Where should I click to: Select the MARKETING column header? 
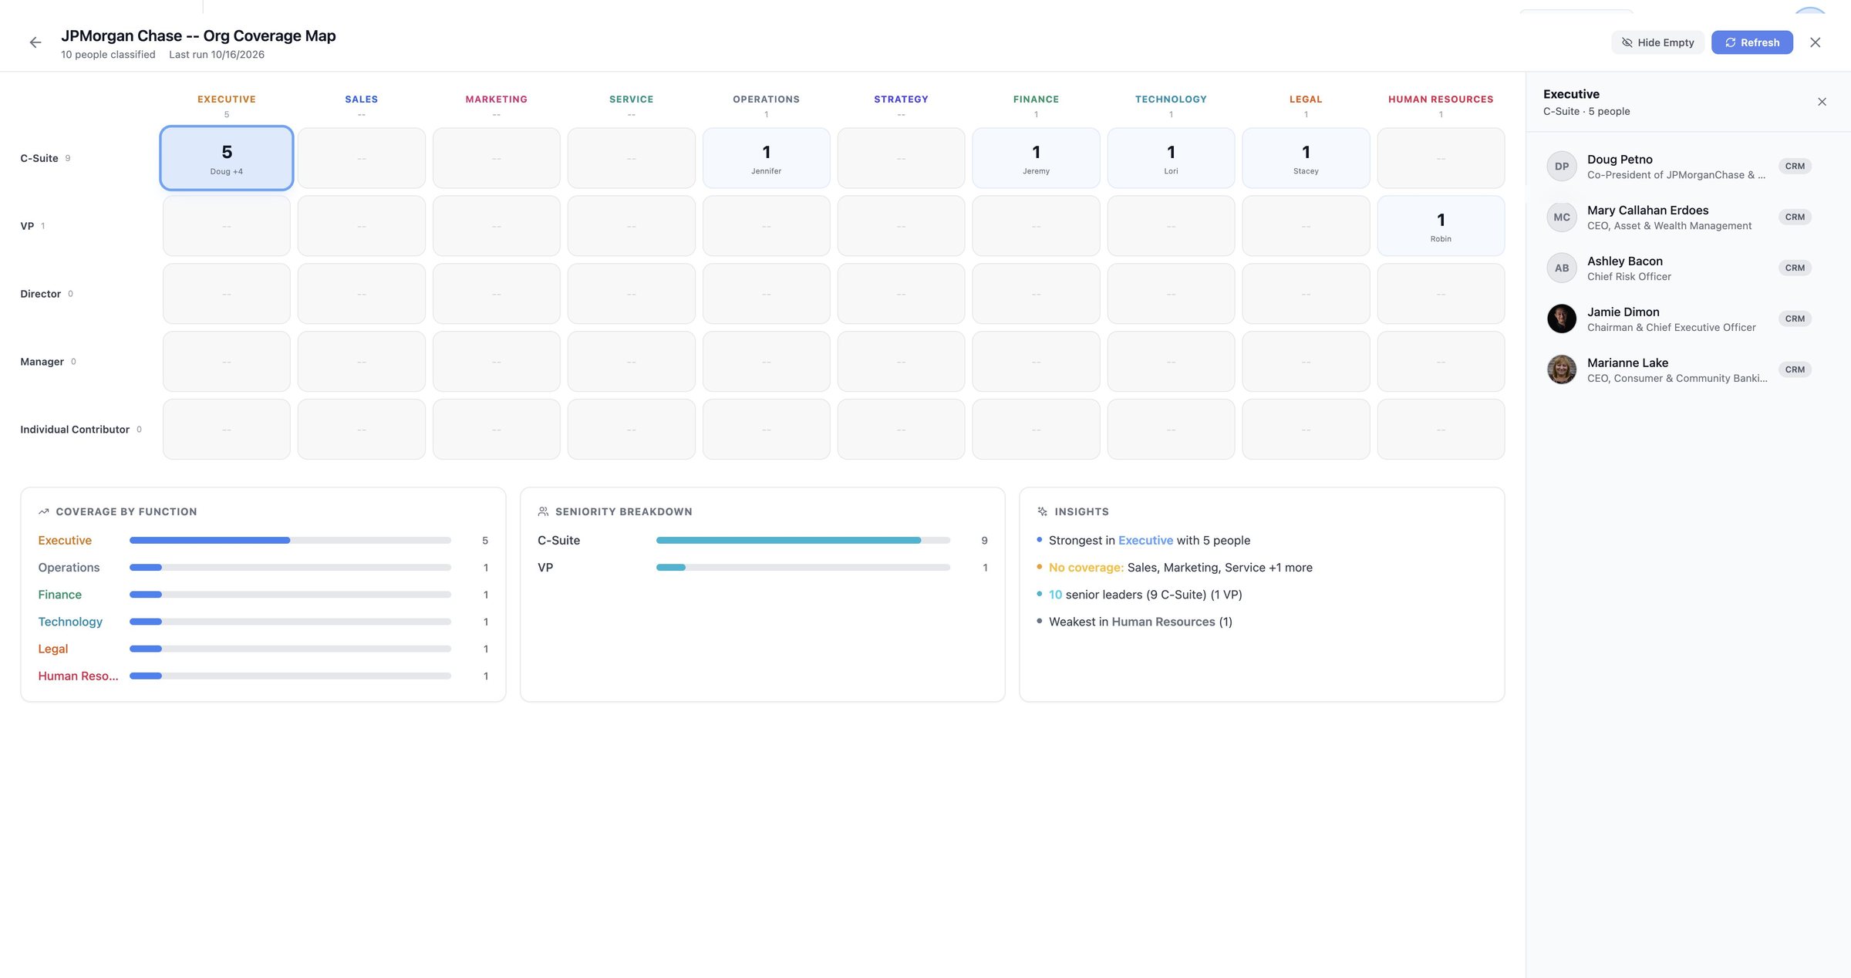pos(496,99)
